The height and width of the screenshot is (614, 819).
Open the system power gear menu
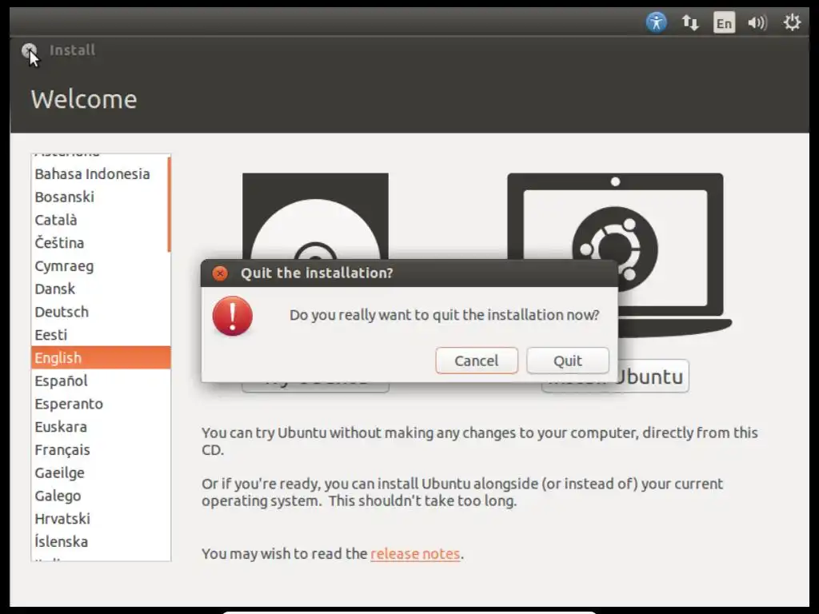coord(792,22)
